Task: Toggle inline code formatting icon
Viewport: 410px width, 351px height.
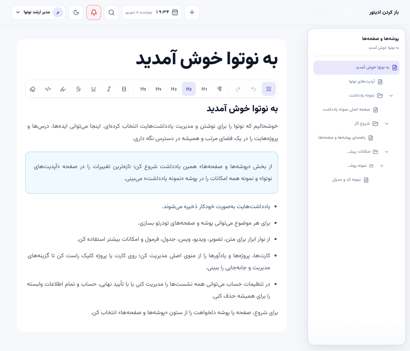Action: (x=48, y=89)
